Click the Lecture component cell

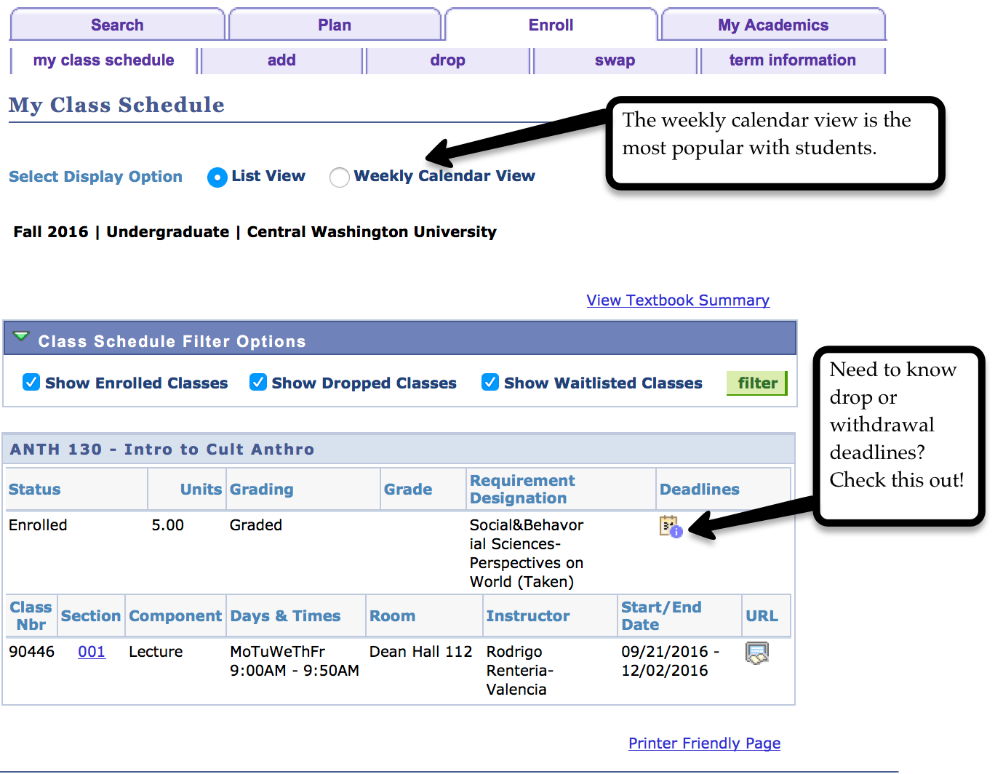click(156, 652)
